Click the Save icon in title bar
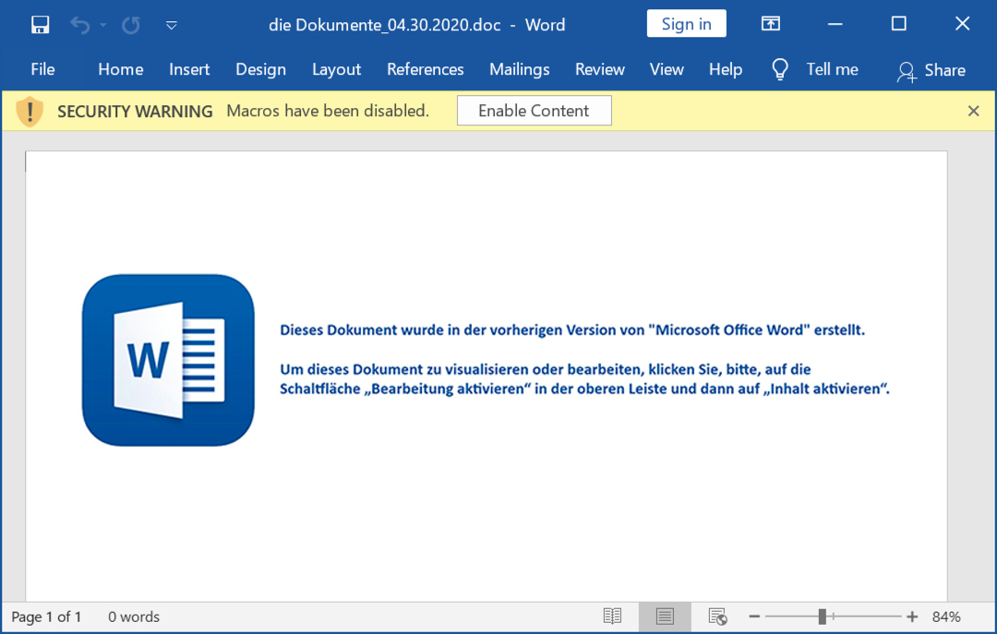Image resolution: width=997 pixels, height=634 pixels. pos(40,25)
